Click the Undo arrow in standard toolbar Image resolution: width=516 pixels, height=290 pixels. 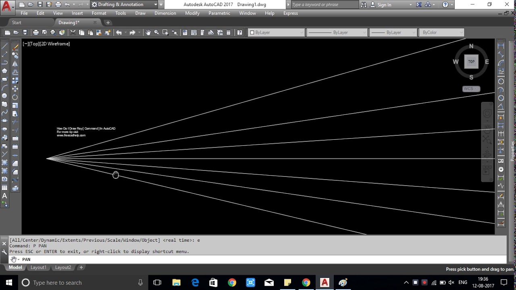(x=119, y=33)
